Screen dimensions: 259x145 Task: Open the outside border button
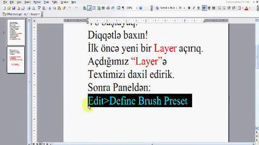coord(239,8)
